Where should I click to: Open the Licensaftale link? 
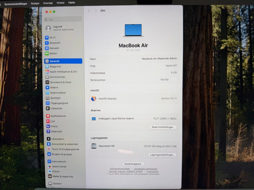[x=152, y=172]
